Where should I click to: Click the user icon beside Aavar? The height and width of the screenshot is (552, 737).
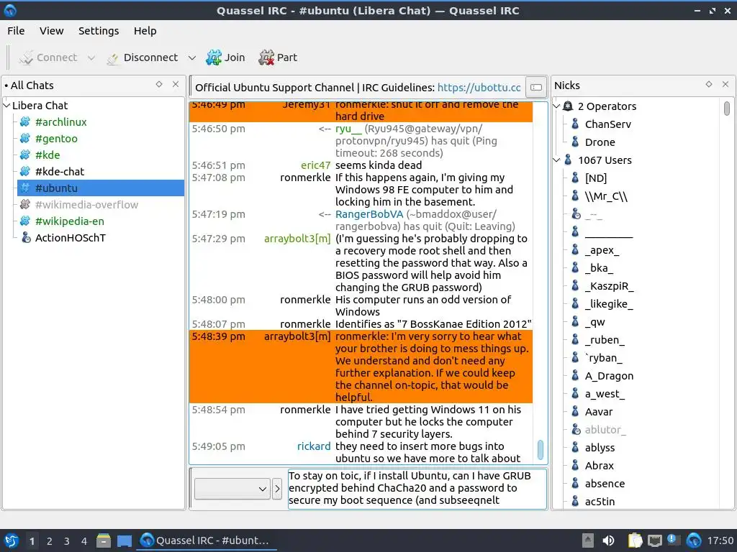[575, 412]
